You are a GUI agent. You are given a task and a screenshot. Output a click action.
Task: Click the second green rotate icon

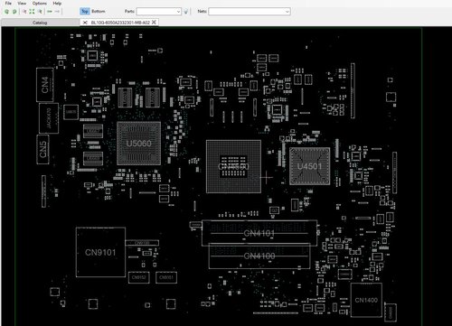point(14,12)
